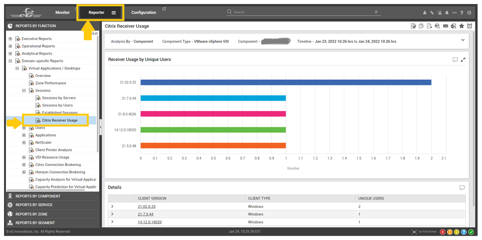The image size is (482, 240).
Task: Open Reports By Component section
Action: click(x=53, y=196)
